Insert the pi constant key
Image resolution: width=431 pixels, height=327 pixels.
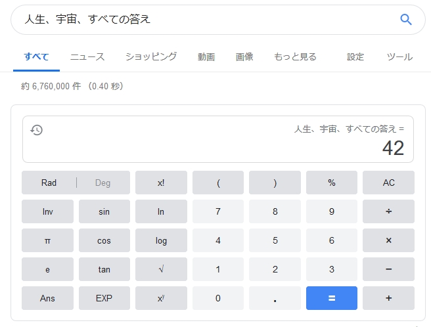pos(47,240)
